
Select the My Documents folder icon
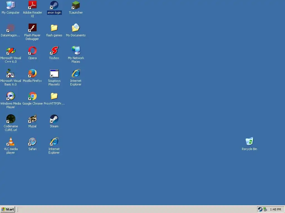[76, 28]
